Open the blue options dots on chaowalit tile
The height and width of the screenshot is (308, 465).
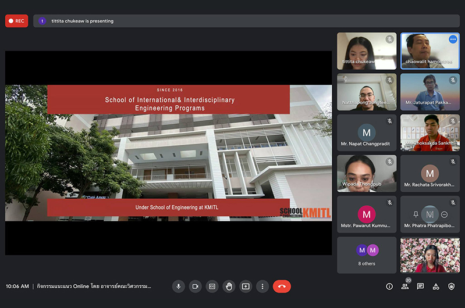click(x=453, y=40)
